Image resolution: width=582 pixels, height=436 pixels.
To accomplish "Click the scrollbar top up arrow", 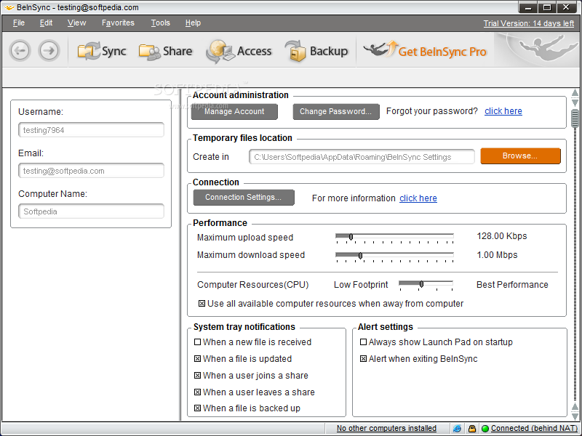I will 575,92.
